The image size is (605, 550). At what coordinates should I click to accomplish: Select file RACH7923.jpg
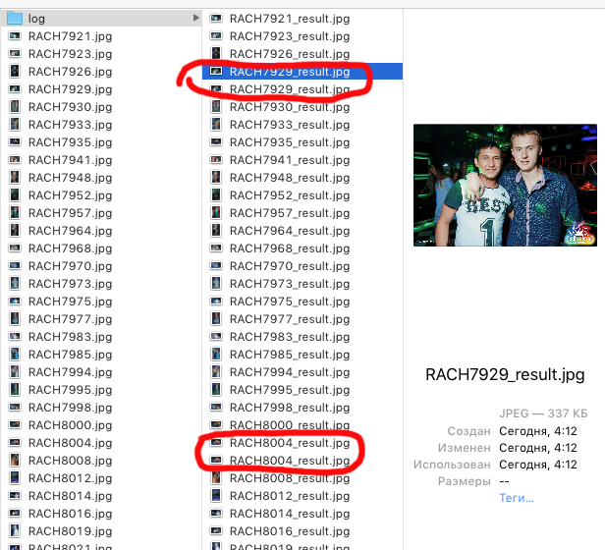(71, 54)
